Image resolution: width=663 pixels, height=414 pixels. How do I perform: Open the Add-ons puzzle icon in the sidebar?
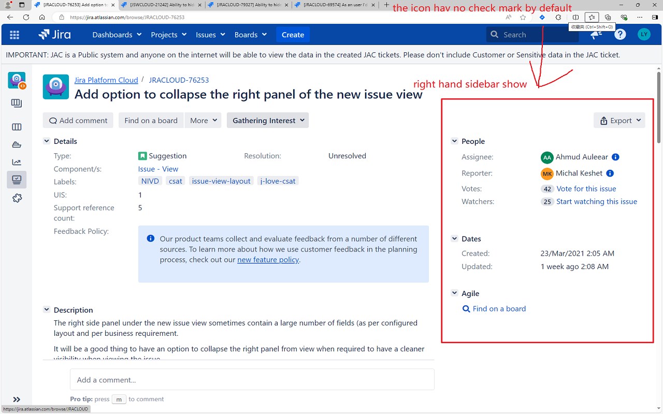coord(17,198)
